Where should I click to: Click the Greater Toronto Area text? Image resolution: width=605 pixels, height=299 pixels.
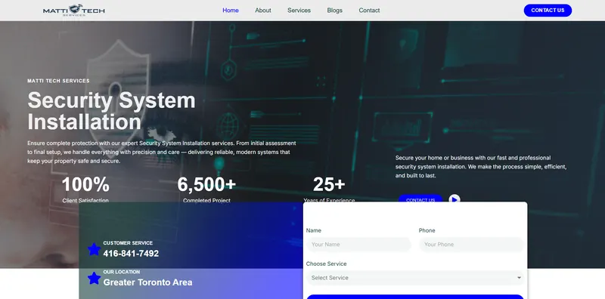147,282
